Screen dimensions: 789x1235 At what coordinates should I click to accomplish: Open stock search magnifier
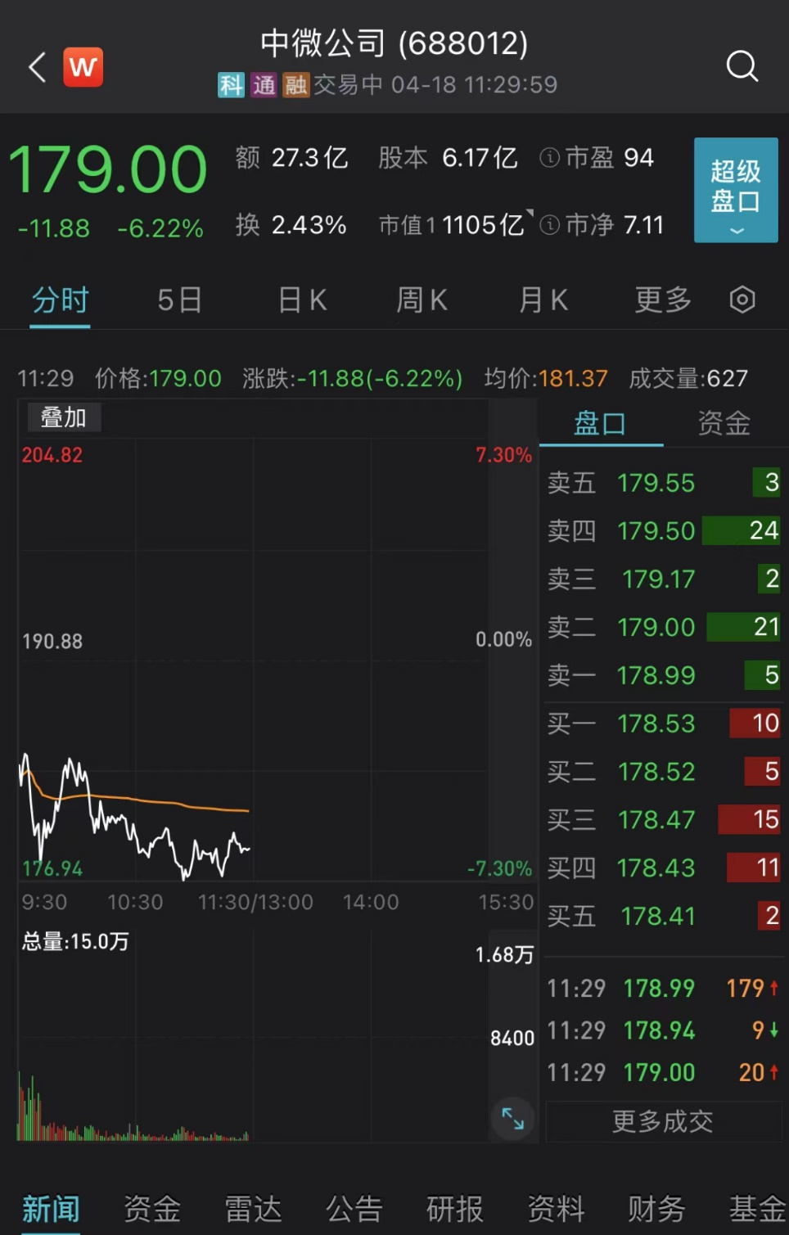[742, 66]
